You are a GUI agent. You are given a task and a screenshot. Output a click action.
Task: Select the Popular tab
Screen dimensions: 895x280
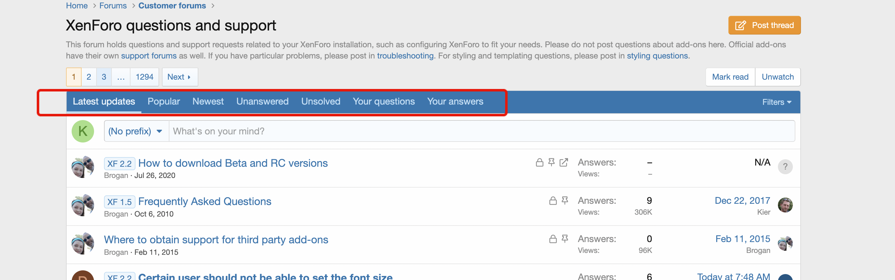coord(163,101)
